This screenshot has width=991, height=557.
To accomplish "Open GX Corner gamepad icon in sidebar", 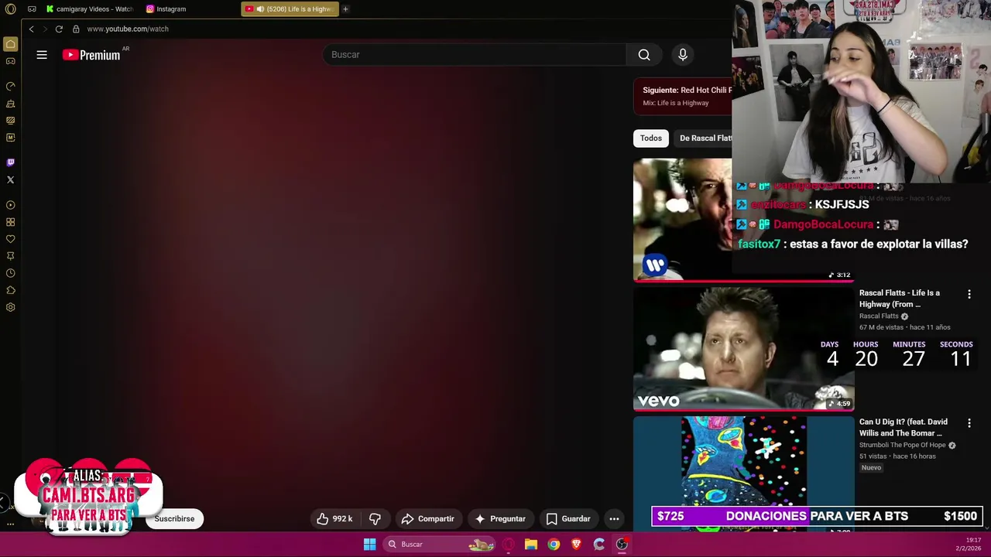I will tap(10, 61).
